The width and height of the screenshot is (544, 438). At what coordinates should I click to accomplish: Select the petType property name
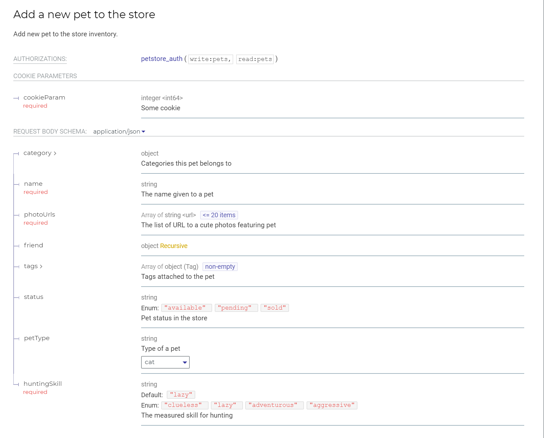[37, 338]
